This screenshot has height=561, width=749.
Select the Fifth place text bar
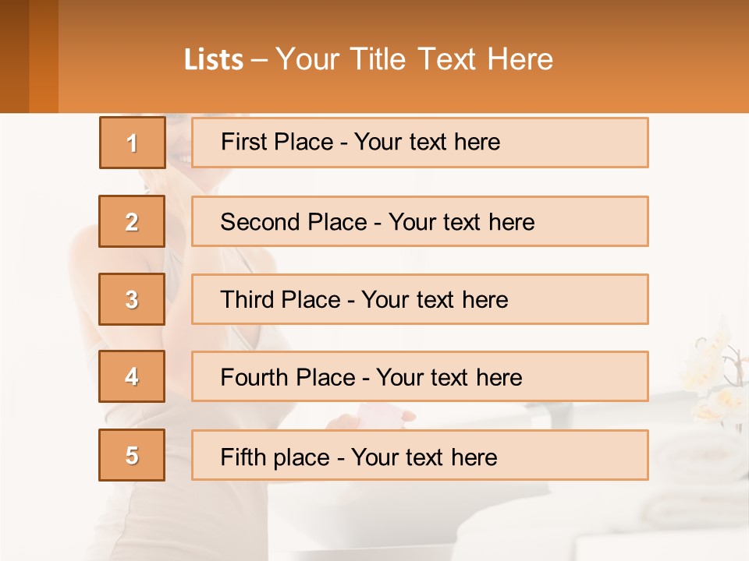[420, 455]
